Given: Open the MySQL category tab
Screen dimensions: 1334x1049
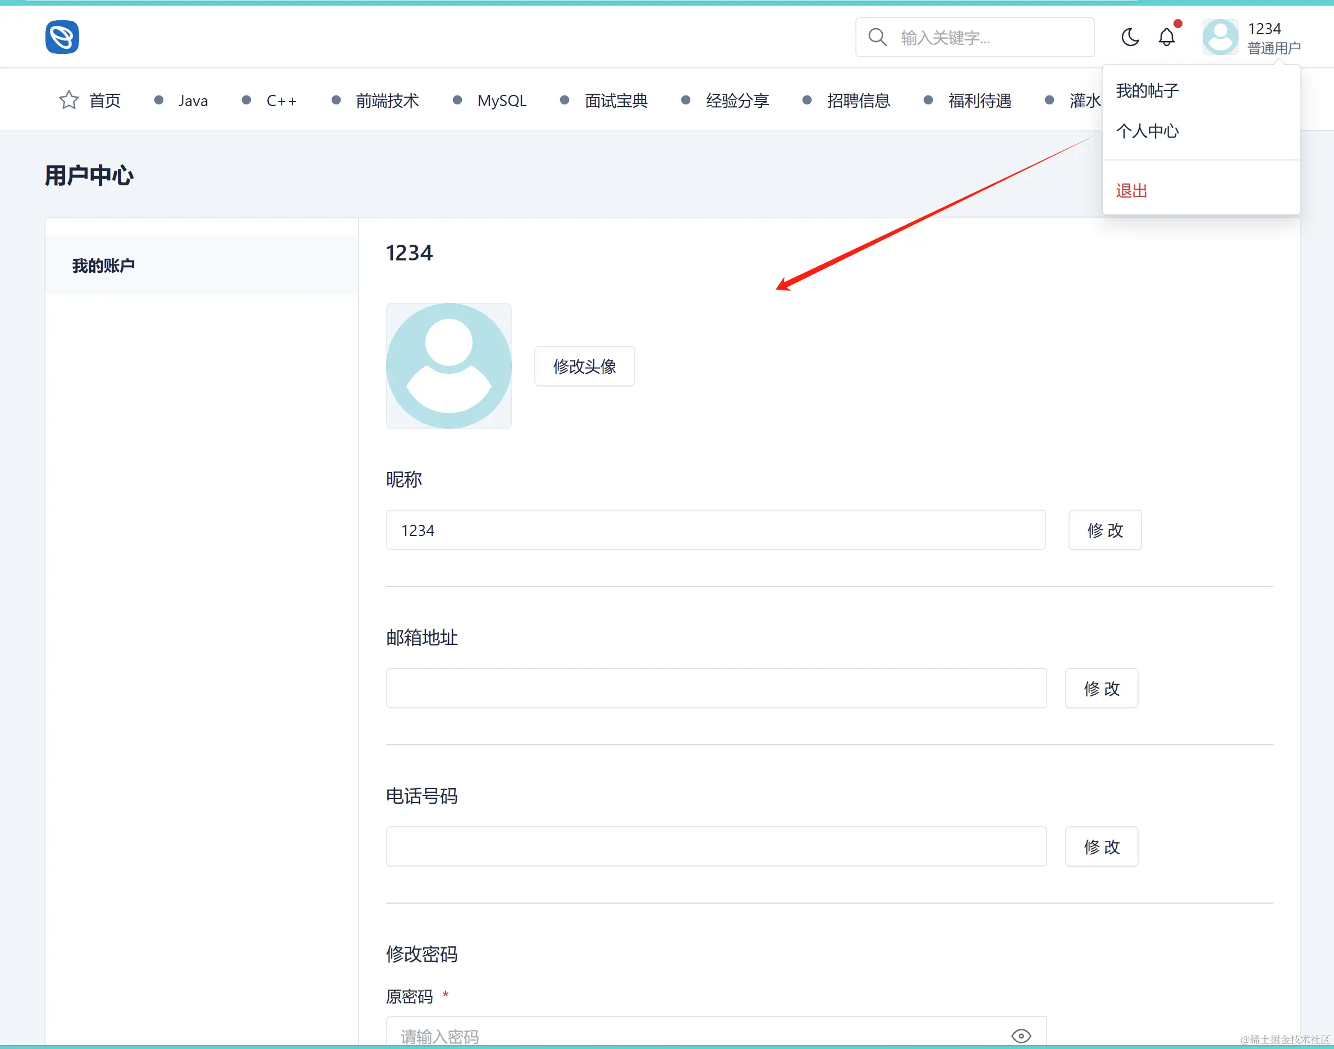Looking at the screenshot, I should pyautogui.click(x=501, y=100).
